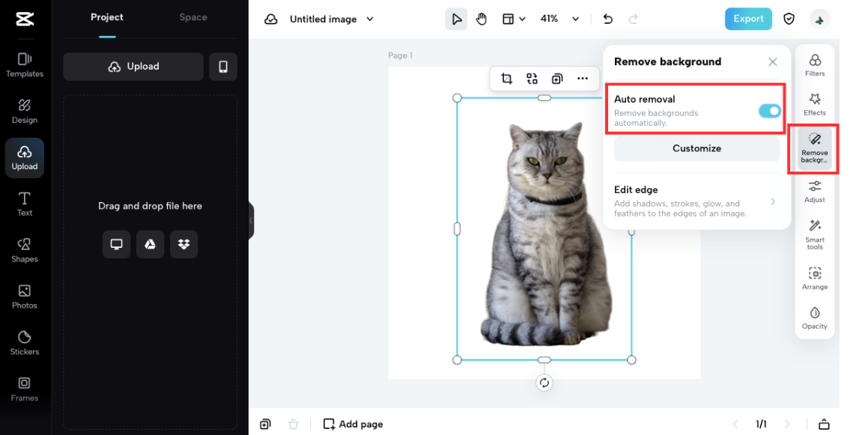
Task: Open the Templates sidebar panel
Action: [x=25, y=64]
